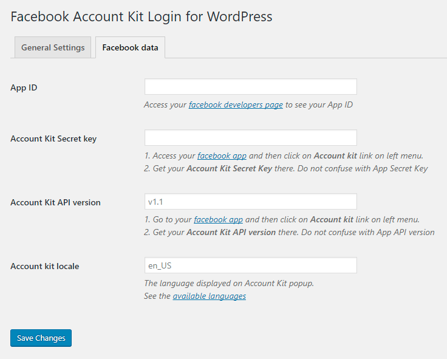This screenshot has height=359, width=447.
Task: Switch to the General Settings tab
Action: pos(53,47)
